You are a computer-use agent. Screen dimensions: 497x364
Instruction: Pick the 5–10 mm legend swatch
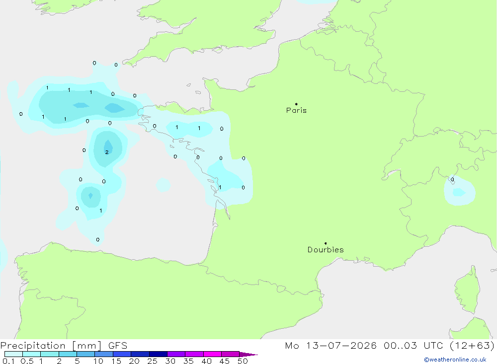(x=86, y=354)
